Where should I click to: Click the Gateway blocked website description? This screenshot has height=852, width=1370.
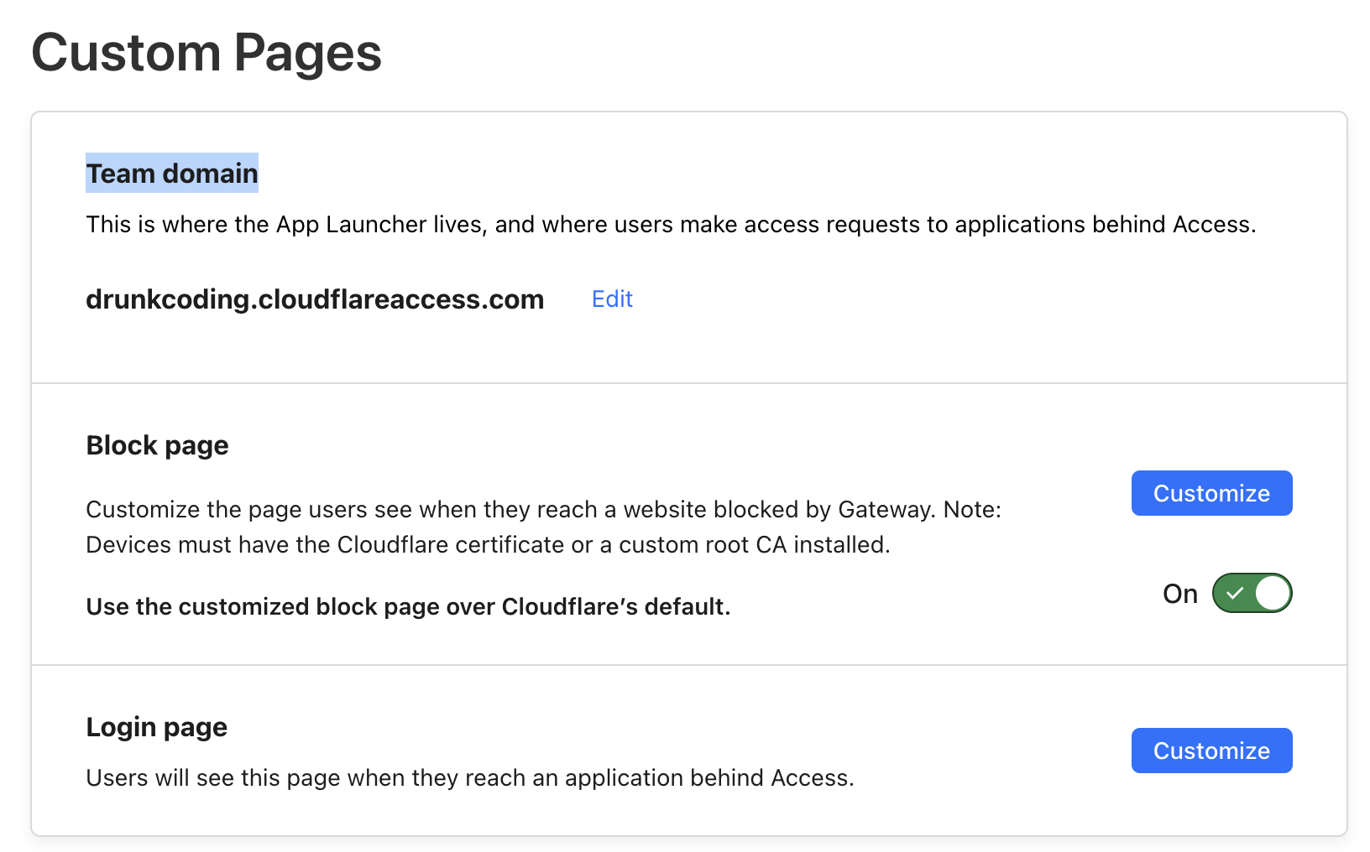tap(543, 527)
